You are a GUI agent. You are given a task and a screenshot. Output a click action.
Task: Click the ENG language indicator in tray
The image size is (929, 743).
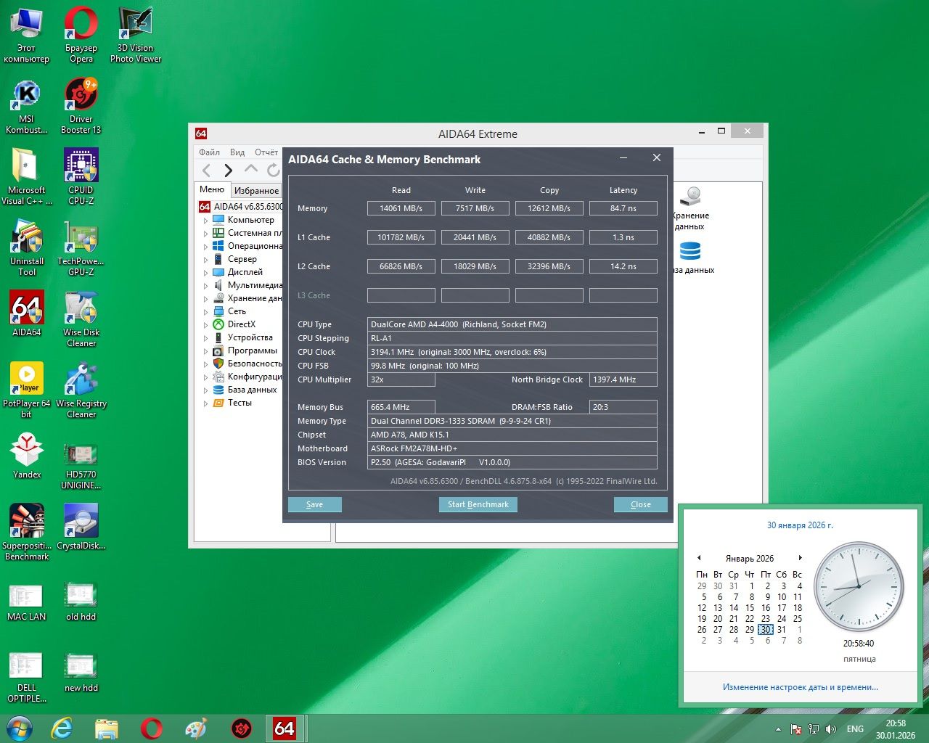[855, 729]
